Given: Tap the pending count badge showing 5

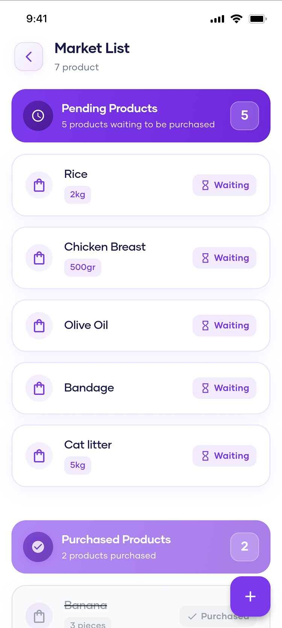Looking at the screenshot, I should point(244,116).
